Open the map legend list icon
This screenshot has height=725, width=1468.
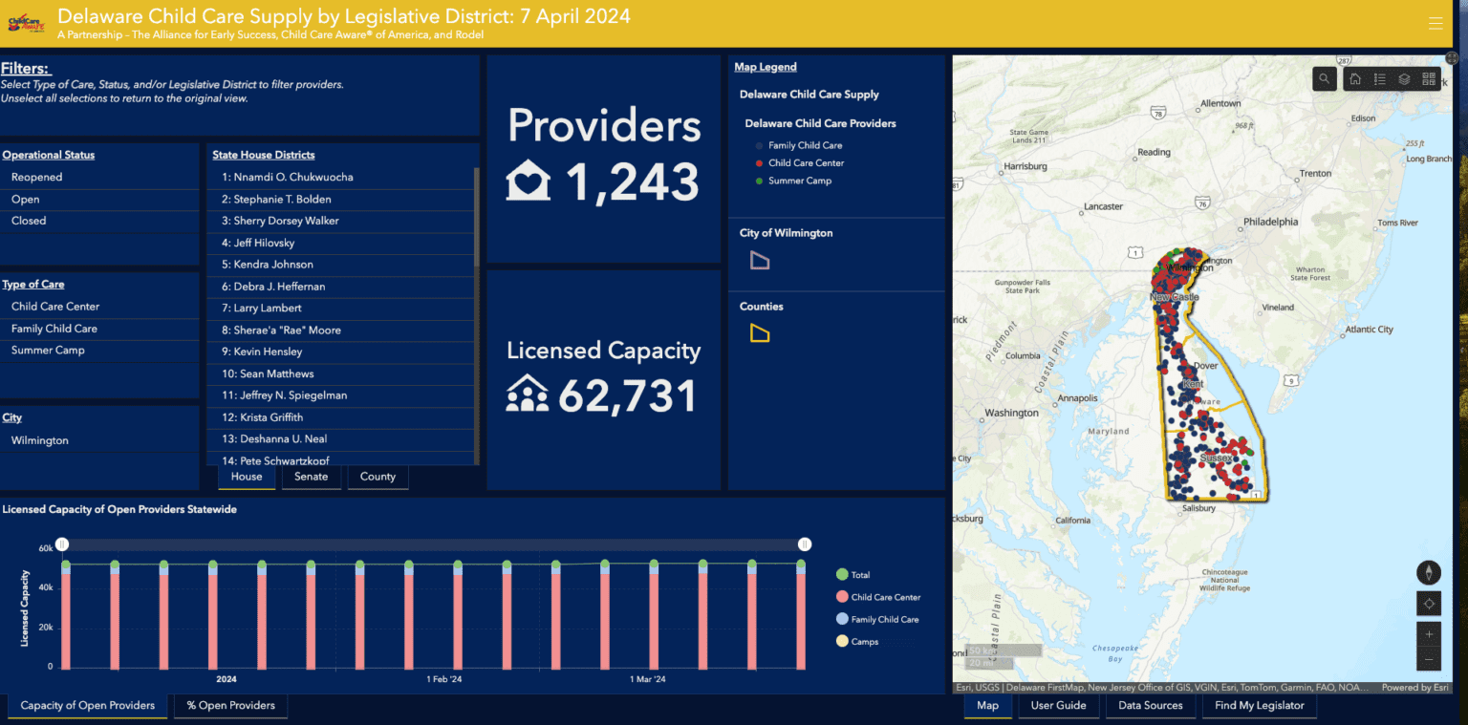point(1380,78)
